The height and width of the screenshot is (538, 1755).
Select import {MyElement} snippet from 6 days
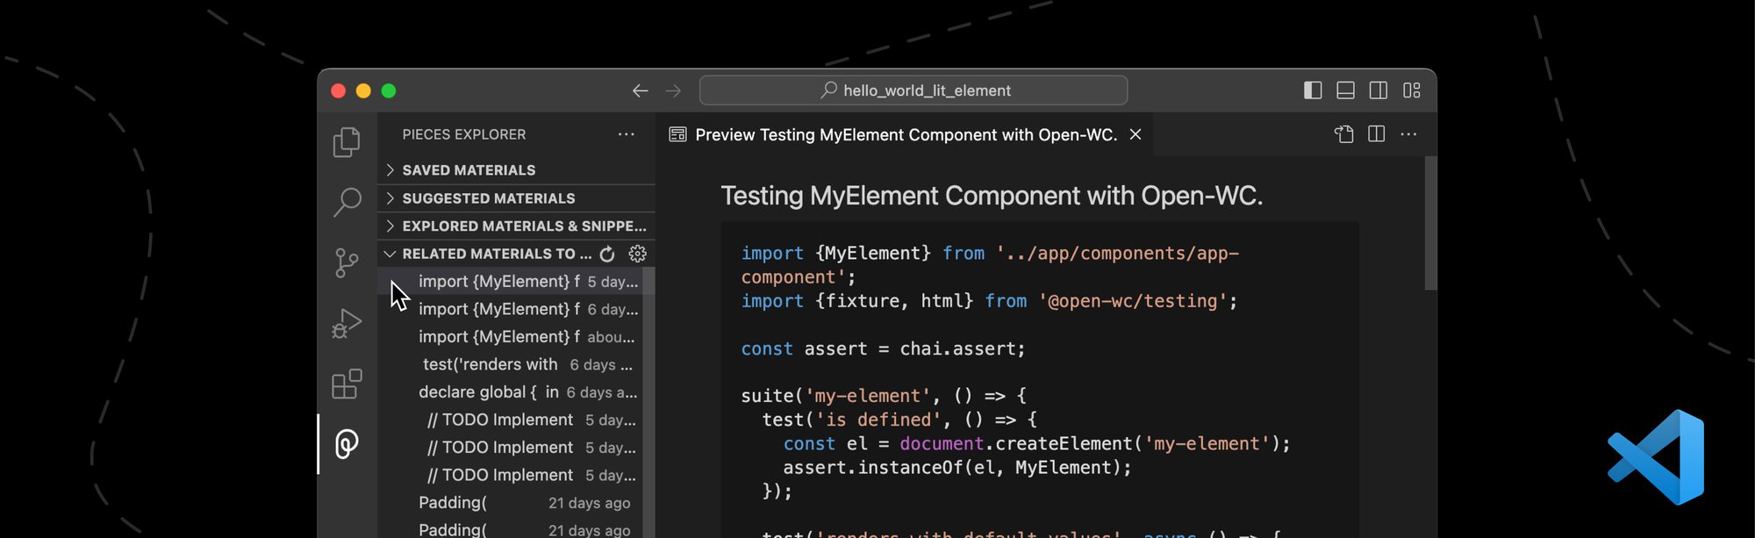tap(516, 310)
